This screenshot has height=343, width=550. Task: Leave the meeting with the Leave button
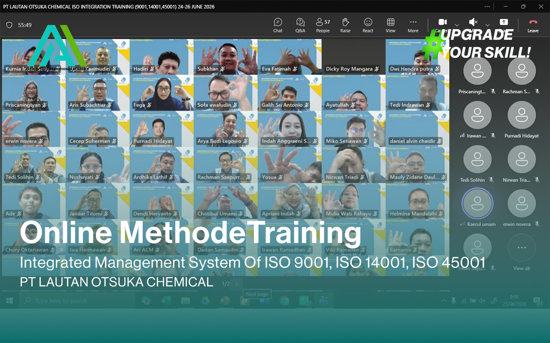(x=533, y=25)
